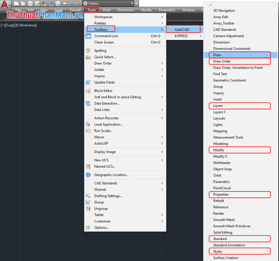Enable the Layers II toolbar
279x261 pixels.
coord(241,112)
